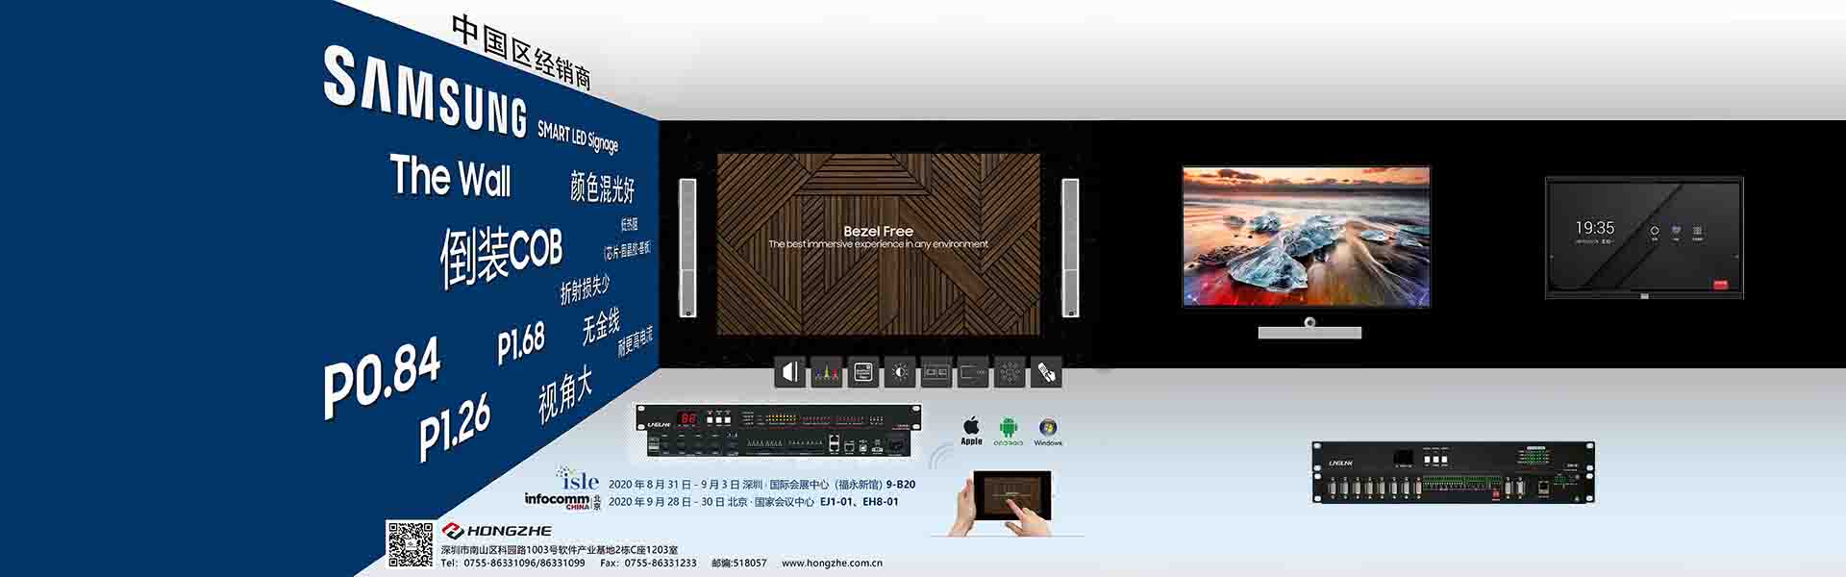
Task: Click the 颜色混光好 text
Action: click(602, 187)
